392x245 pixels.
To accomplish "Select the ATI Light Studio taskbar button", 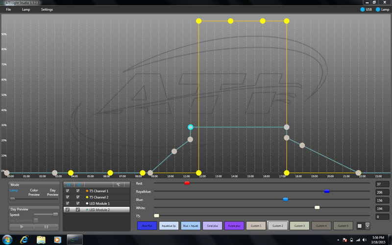I will pyautogui.click(x=74, y=240).
